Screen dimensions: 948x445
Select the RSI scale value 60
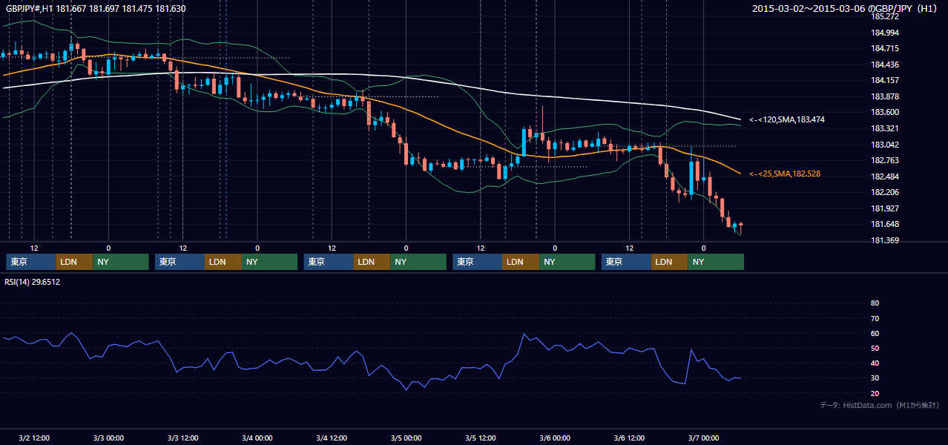pos(875,333)
